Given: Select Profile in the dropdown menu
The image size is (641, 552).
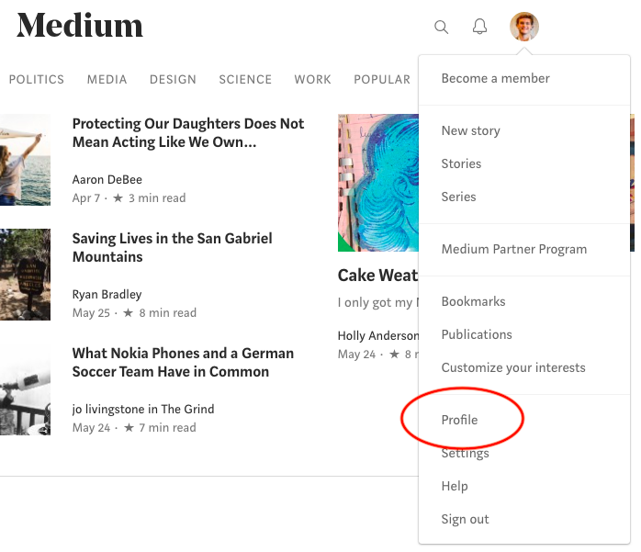Looking at the screenshot, I should click(459, 420).
